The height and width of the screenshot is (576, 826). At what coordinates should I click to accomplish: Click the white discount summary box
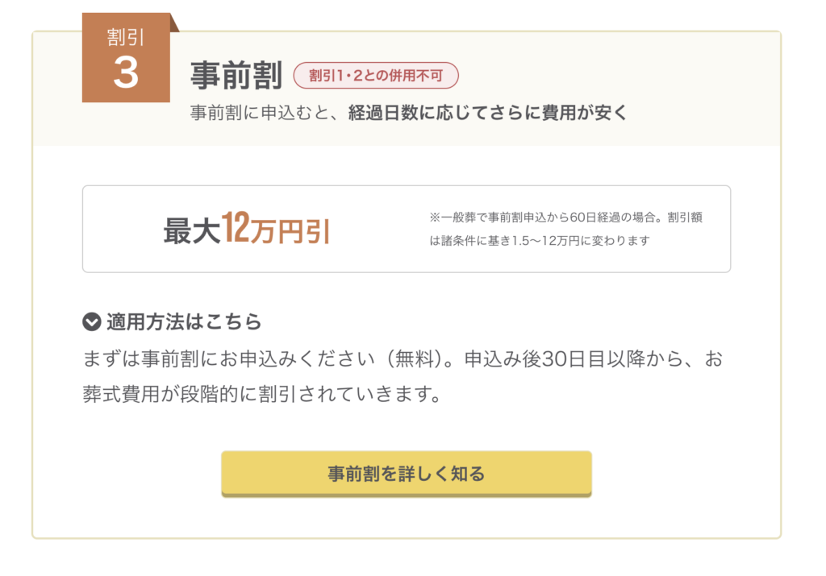[x=407, y=229]
